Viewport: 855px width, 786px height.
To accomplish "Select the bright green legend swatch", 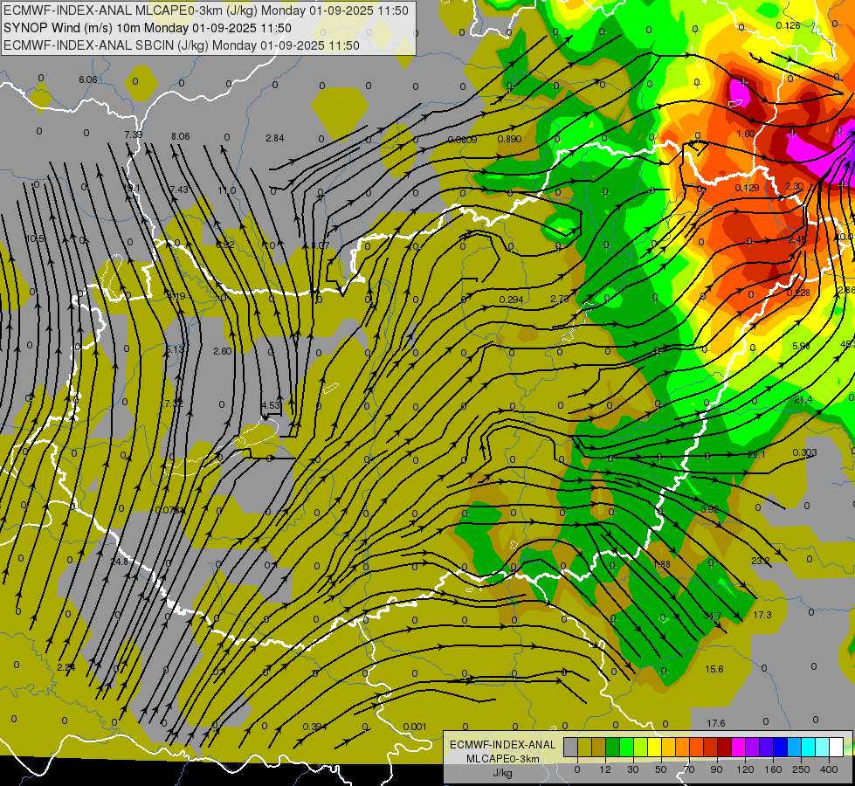I will pos(626,747).
